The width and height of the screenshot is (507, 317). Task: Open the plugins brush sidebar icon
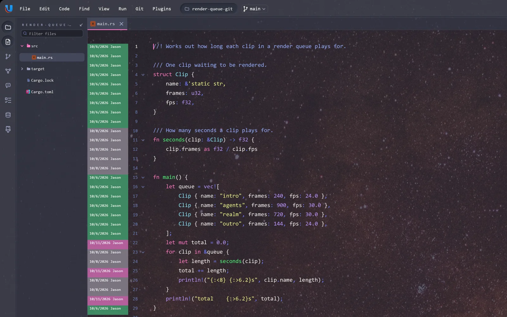[x=8, y=129]
